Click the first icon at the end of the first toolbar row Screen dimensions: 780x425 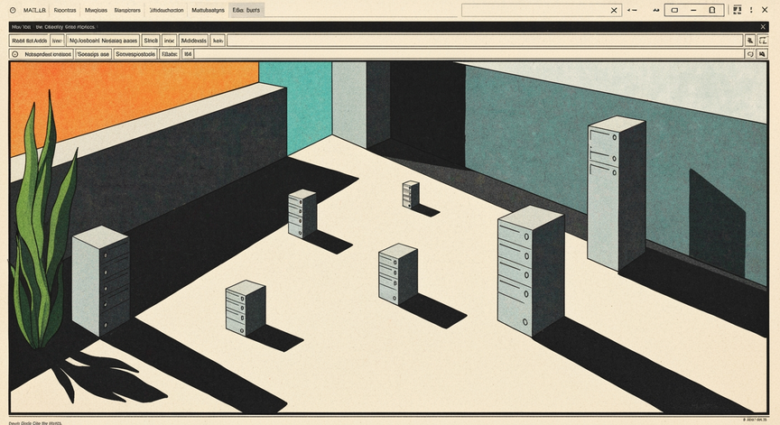pos(750,41)
